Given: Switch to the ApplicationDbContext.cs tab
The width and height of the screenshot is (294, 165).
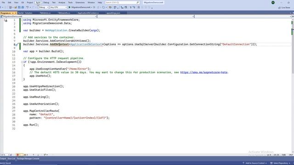Looking at the screenshot, I should (88, 13).
